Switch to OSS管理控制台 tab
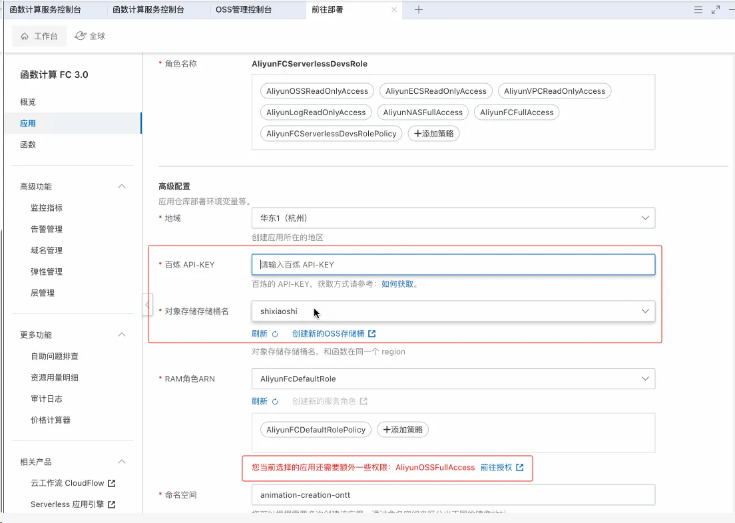Viewport: 735px width, 523px height. tap(244, 9)
